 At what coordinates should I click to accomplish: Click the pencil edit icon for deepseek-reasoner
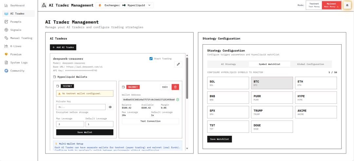pyautogui.click(x=178, y=64)
